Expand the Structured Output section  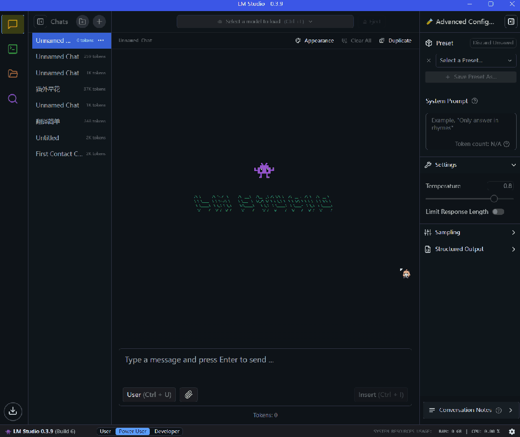point(469,249)
